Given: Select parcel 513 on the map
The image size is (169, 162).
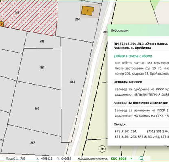Looking at the screenshot, I should tap(73, 82).
